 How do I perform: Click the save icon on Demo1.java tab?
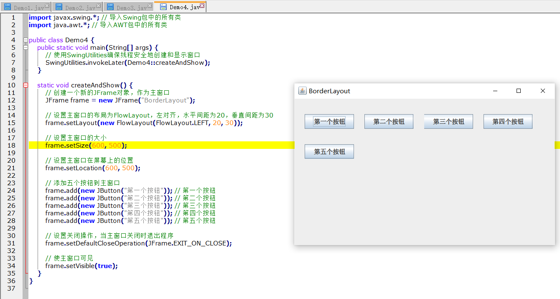(7, 7)
